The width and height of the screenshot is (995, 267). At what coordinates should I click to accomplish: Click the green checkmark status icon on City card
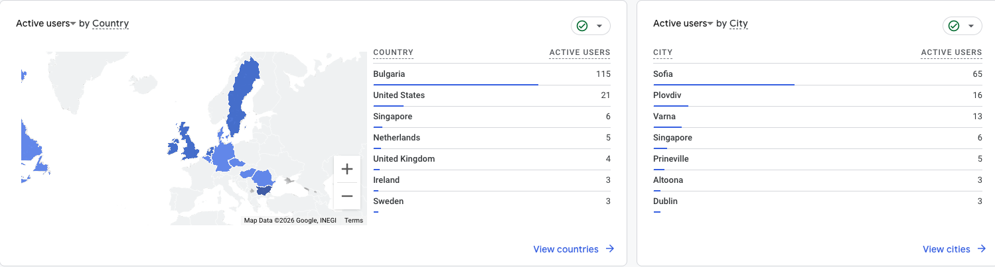click(954, 26)
